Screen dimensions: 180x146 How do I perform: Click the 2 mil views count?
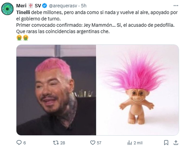click(138, 143)
